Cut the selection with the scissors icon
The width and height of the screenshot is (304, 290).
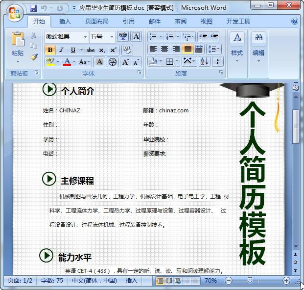pos(34,35)
